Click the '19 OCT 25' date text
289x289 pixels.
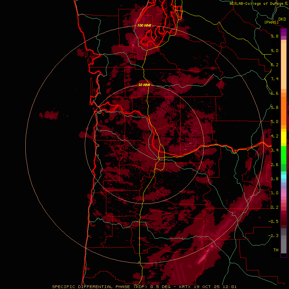point(207,287)
